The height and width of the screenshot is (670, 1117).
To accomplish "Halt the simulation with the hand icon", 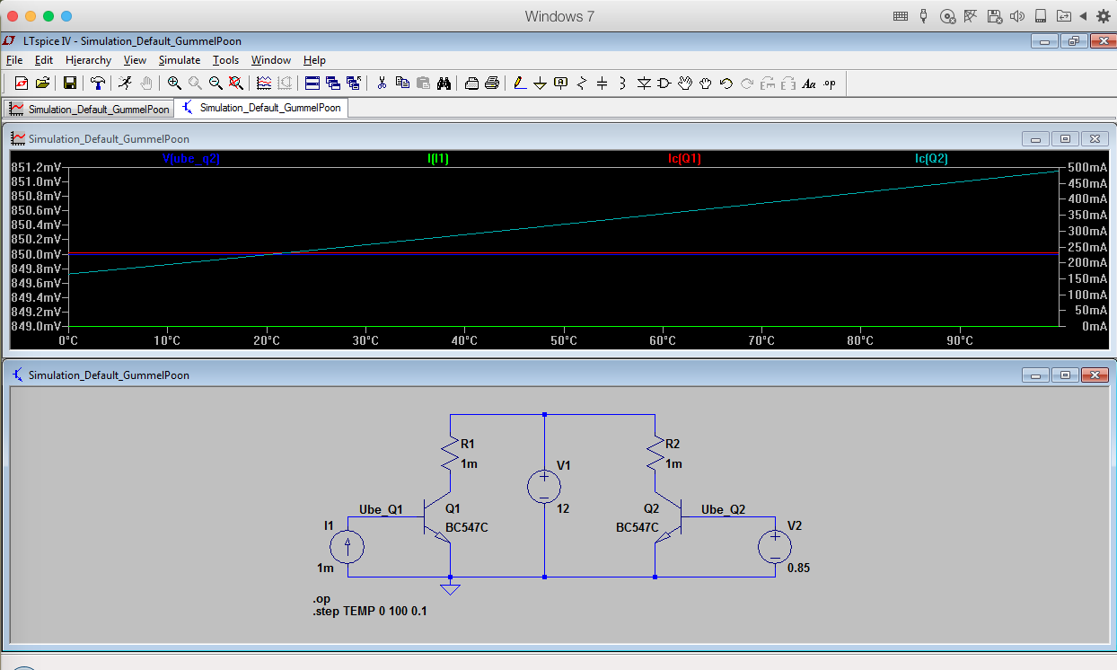I will coord(145,84).
